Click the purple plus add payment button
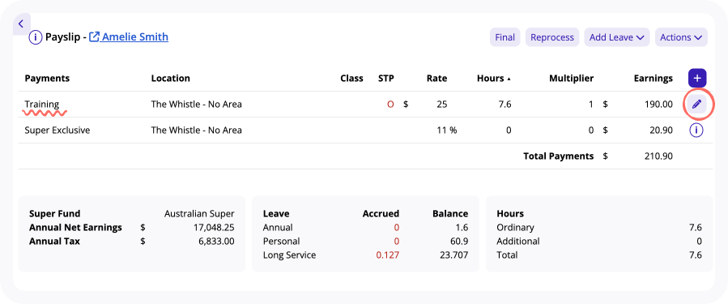 (x=697, y=79)
